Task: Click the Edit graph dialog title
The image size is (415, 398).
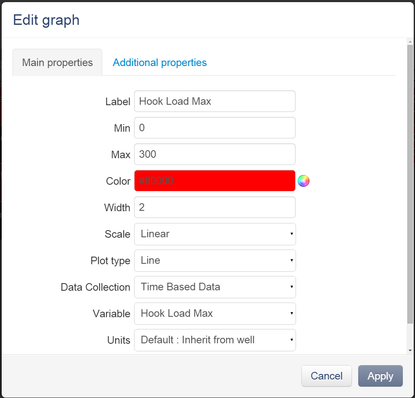Action: pos(46,20)
